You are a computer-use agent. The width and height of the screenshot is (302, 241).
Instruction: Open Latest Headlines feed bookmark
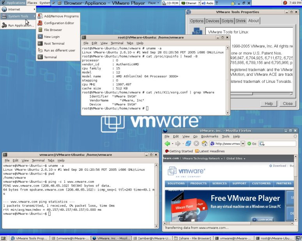[x=210, y=151]
